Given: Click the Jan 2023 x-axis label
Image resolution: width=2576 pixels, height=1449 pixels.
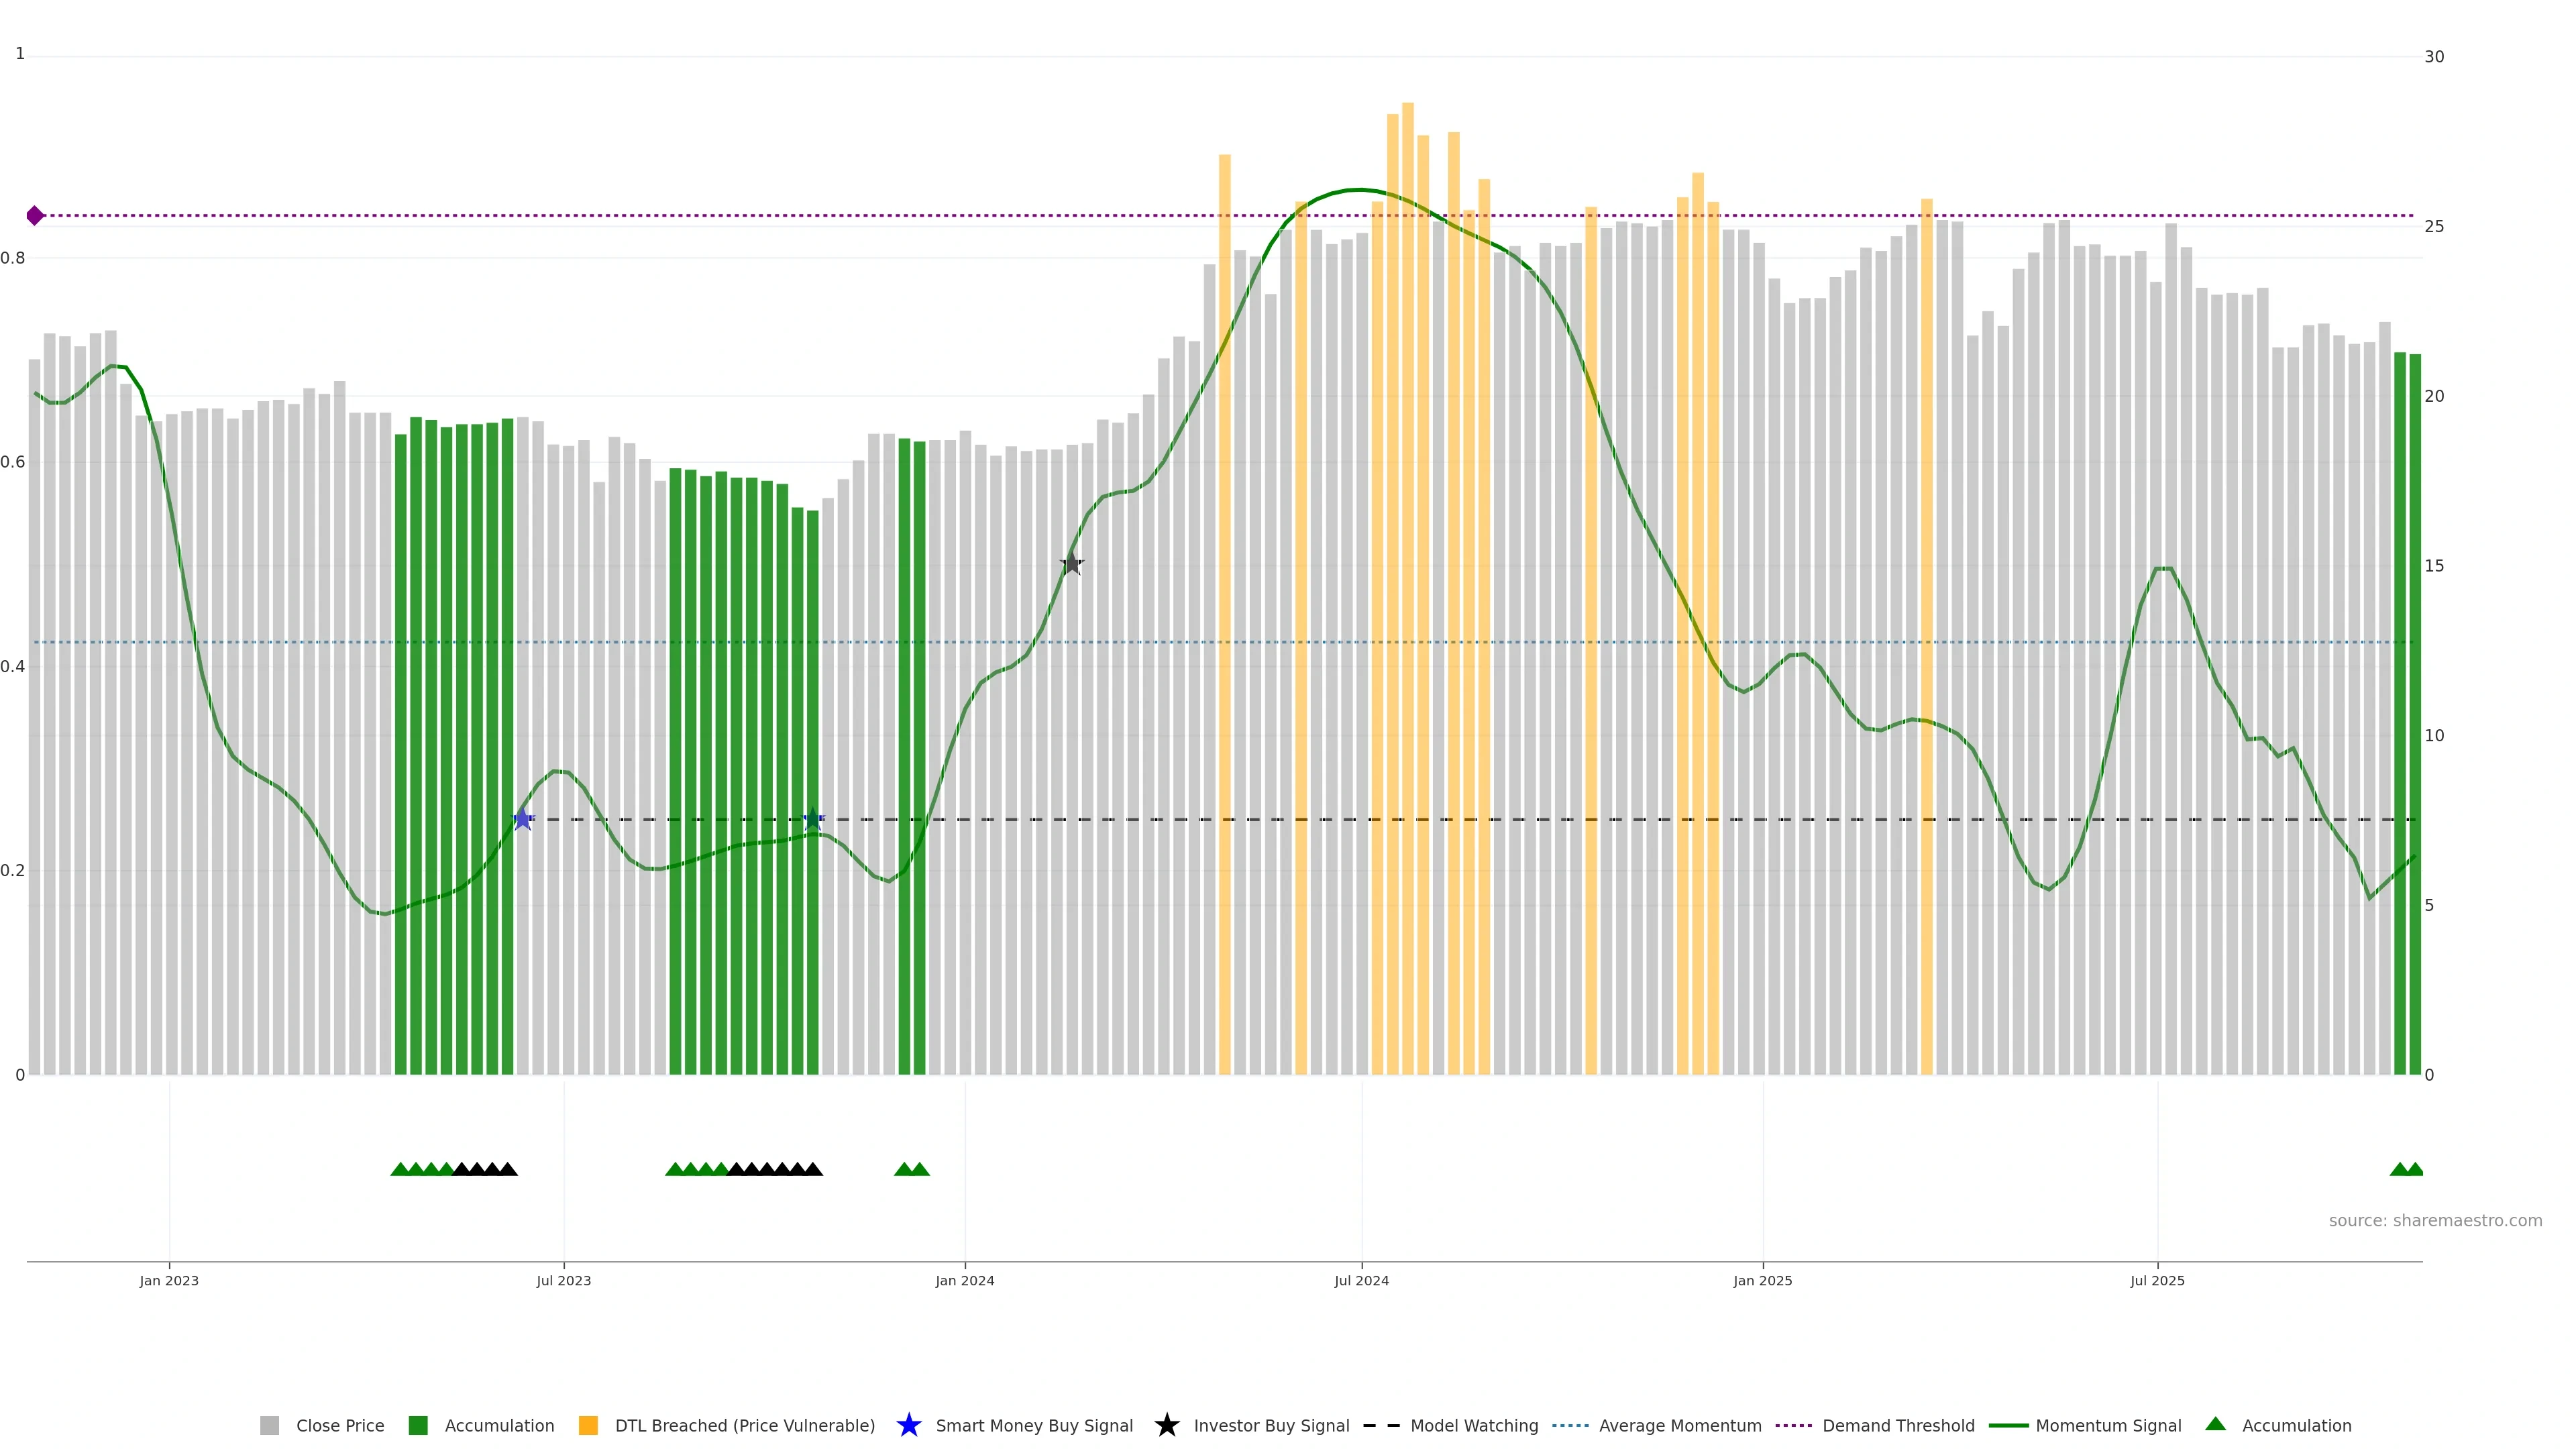Looking at the screenshot, I should [x=169, y=1281].
